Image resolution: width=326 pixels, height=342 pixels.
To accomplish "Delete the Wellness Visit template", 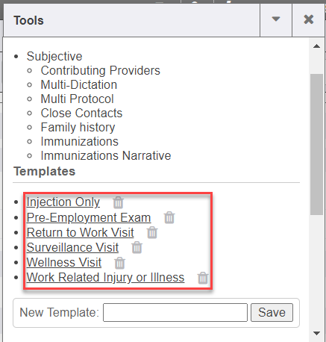I will tap(119, 263).
